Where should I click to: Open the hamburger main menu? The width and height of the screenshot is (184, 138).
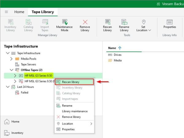(x=6, y=12)
